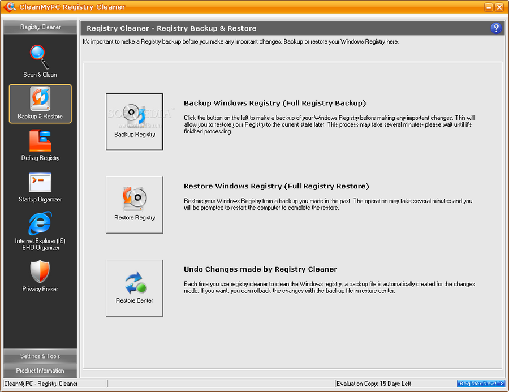Click the Registry Cleaner sidebar header
The width and height of the screenshot is (509, 392).
pyautogui.click(x=40, y=27)
